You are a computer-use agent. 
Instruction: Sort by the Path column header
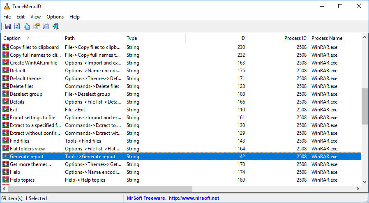[93, 38]
